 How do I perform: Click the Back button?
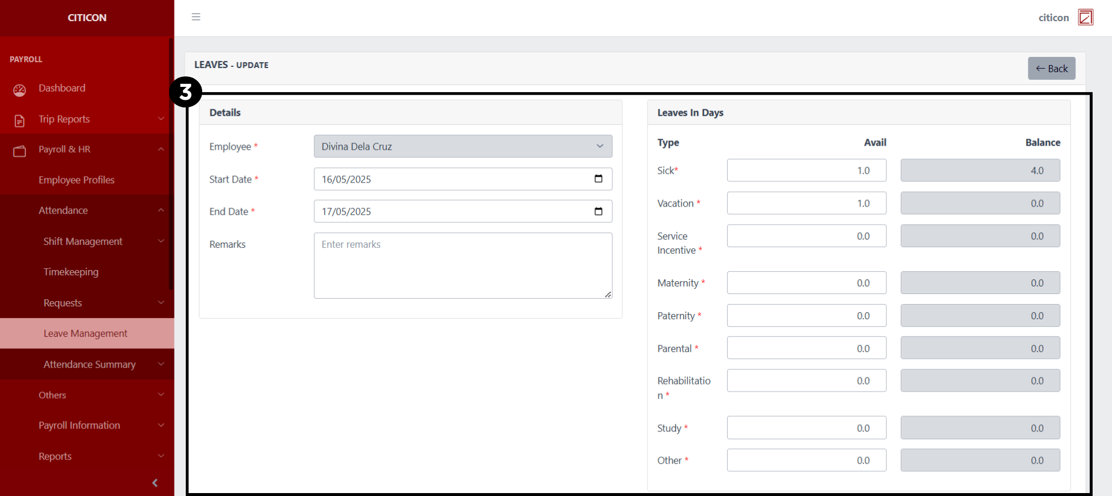tap(1051, 69)
